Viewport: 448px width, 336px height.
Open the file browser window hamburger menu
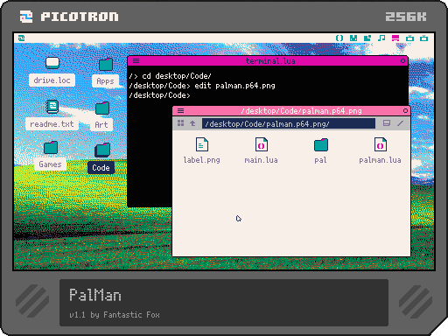[x=180, y=110]
